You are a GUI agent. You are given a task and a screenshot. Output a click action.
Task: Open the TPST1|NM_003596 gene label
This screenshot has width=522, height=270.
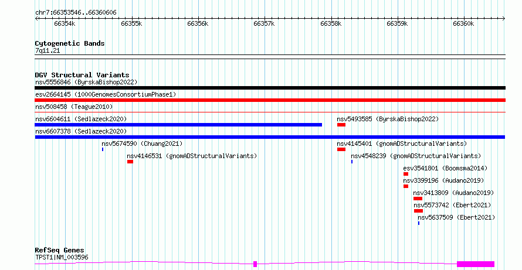tap(62, 257)
